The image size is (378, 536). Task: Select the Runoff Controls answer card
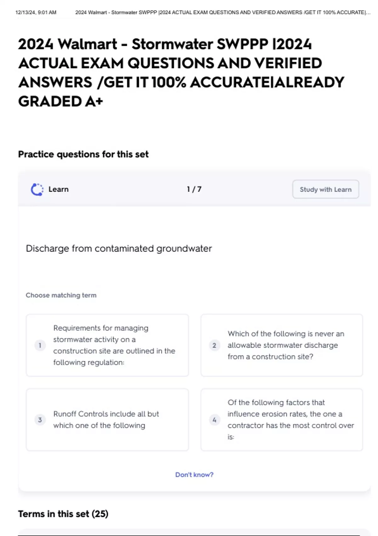point(108,420)
